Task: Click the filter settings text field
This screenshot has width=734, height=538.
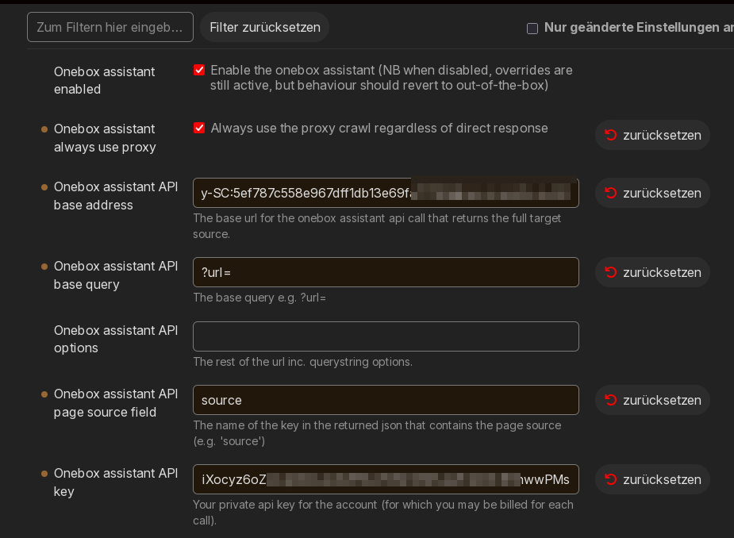Action: coord(110,27)
